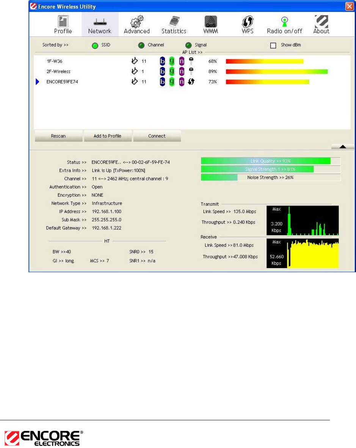Screen dimensions: 356x448
Task: Click the Sub Mask value 255.255.255.0
Action: 107,220
